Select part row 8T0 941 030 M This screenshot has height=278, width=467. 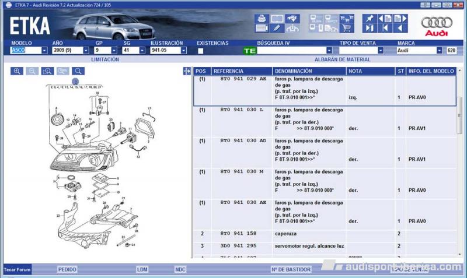coord(325,184)
